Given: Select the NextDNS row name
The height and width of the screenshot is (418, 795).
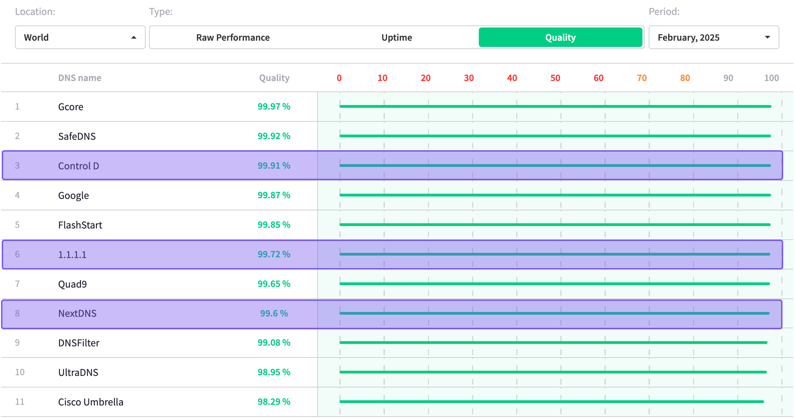Looking at the screenshot, I should pos(77,313).
